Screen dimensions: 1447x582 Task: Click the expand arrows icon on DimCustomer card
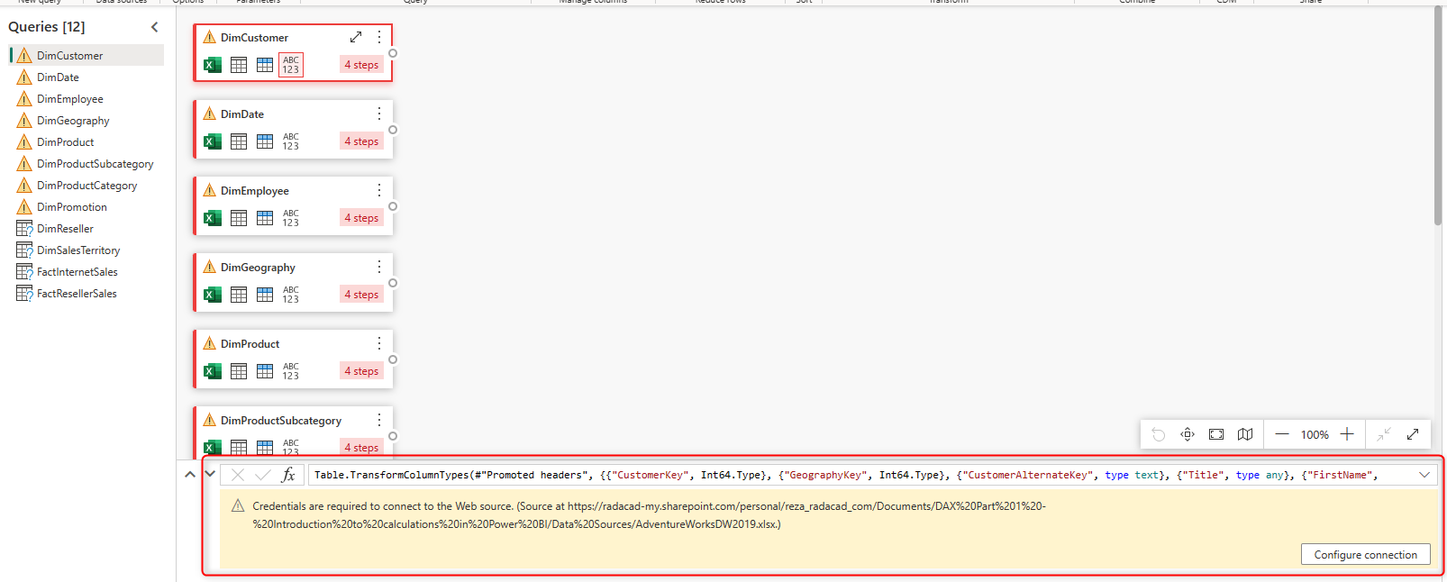[356, 37]
